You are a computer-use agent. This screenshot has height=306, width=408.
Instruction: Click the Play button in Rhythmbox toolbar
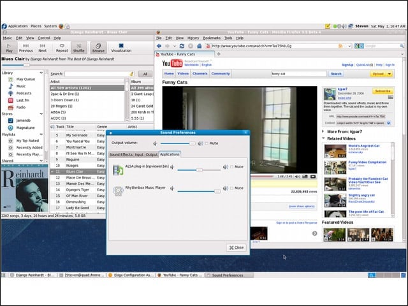pos(9,48)
